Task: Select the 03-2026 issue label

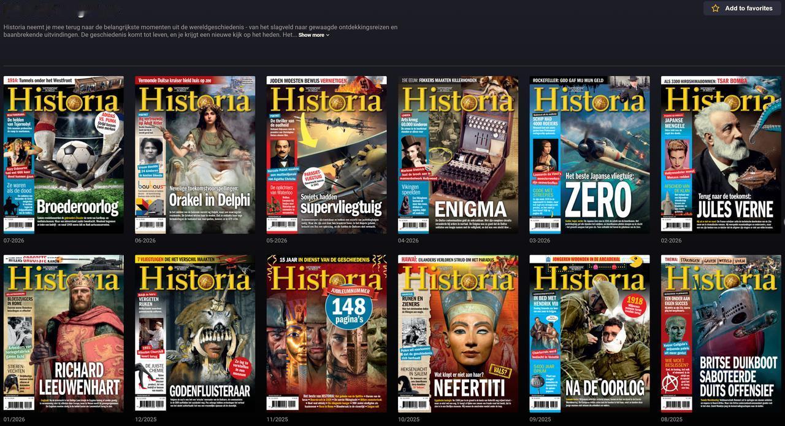Action: [x=540, y=241]
